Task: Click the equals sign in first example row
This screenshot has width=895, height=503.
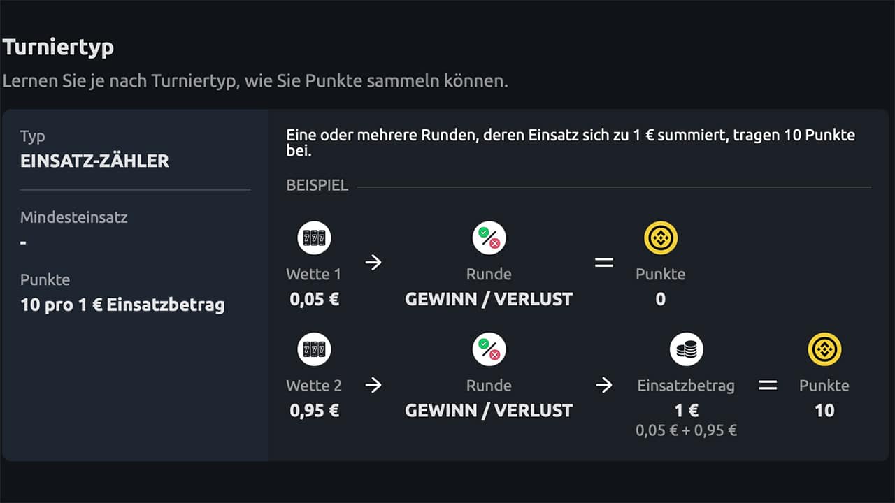Action: coord(604,263)
